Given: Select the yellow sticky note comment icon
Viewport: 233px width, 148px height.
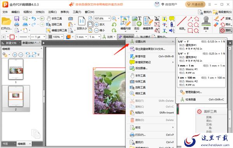Looking at the screenshot, I should click(172, 19).
